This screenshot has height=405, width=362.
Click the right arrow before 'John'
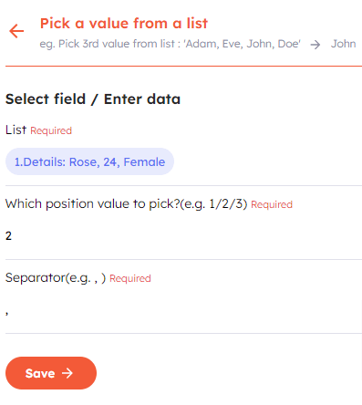[x=315, y=45]
